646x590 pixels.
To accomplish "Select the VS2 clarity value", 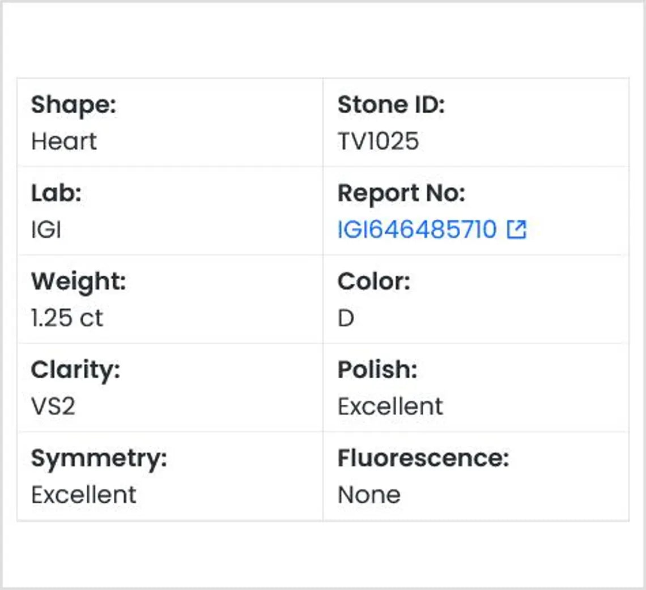I will point(53,407).
